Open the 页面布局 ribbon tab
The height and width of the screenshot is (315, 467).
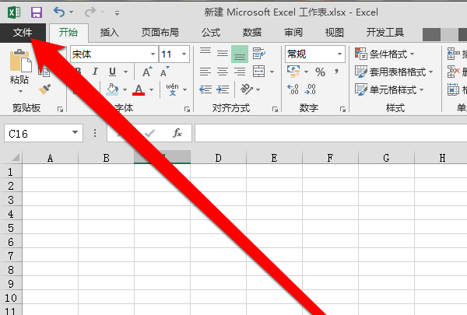(x=160, y=33)
